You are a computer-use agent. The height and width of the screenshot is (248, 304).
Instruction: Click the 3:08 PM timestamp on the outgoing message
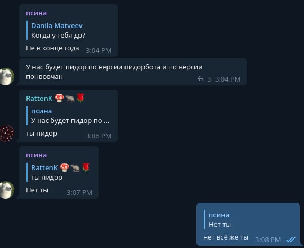(268, 240)
